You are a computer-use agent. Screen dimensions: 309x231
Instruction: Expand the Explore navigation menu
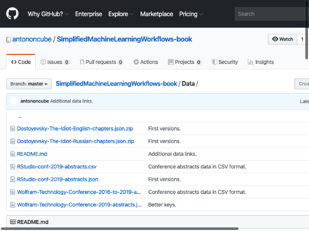(x=121, y=14)
